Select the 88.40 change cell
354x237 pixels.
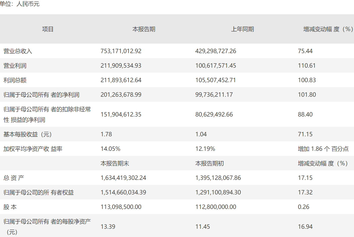coord(305,114)
